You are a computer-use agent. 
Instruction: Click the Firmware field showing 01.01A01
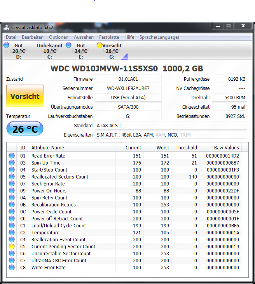pos(128,79)
